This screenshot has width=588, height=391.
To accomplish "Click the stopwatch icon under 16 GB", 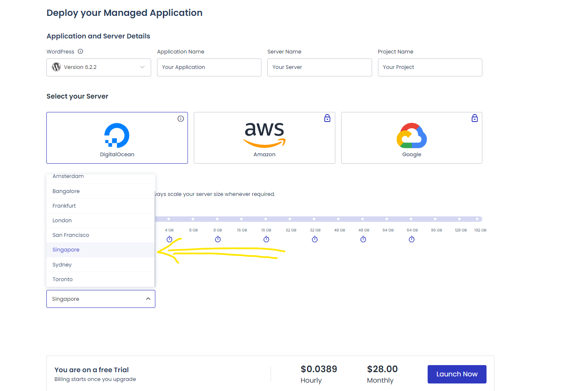I will tap(266, 239).
